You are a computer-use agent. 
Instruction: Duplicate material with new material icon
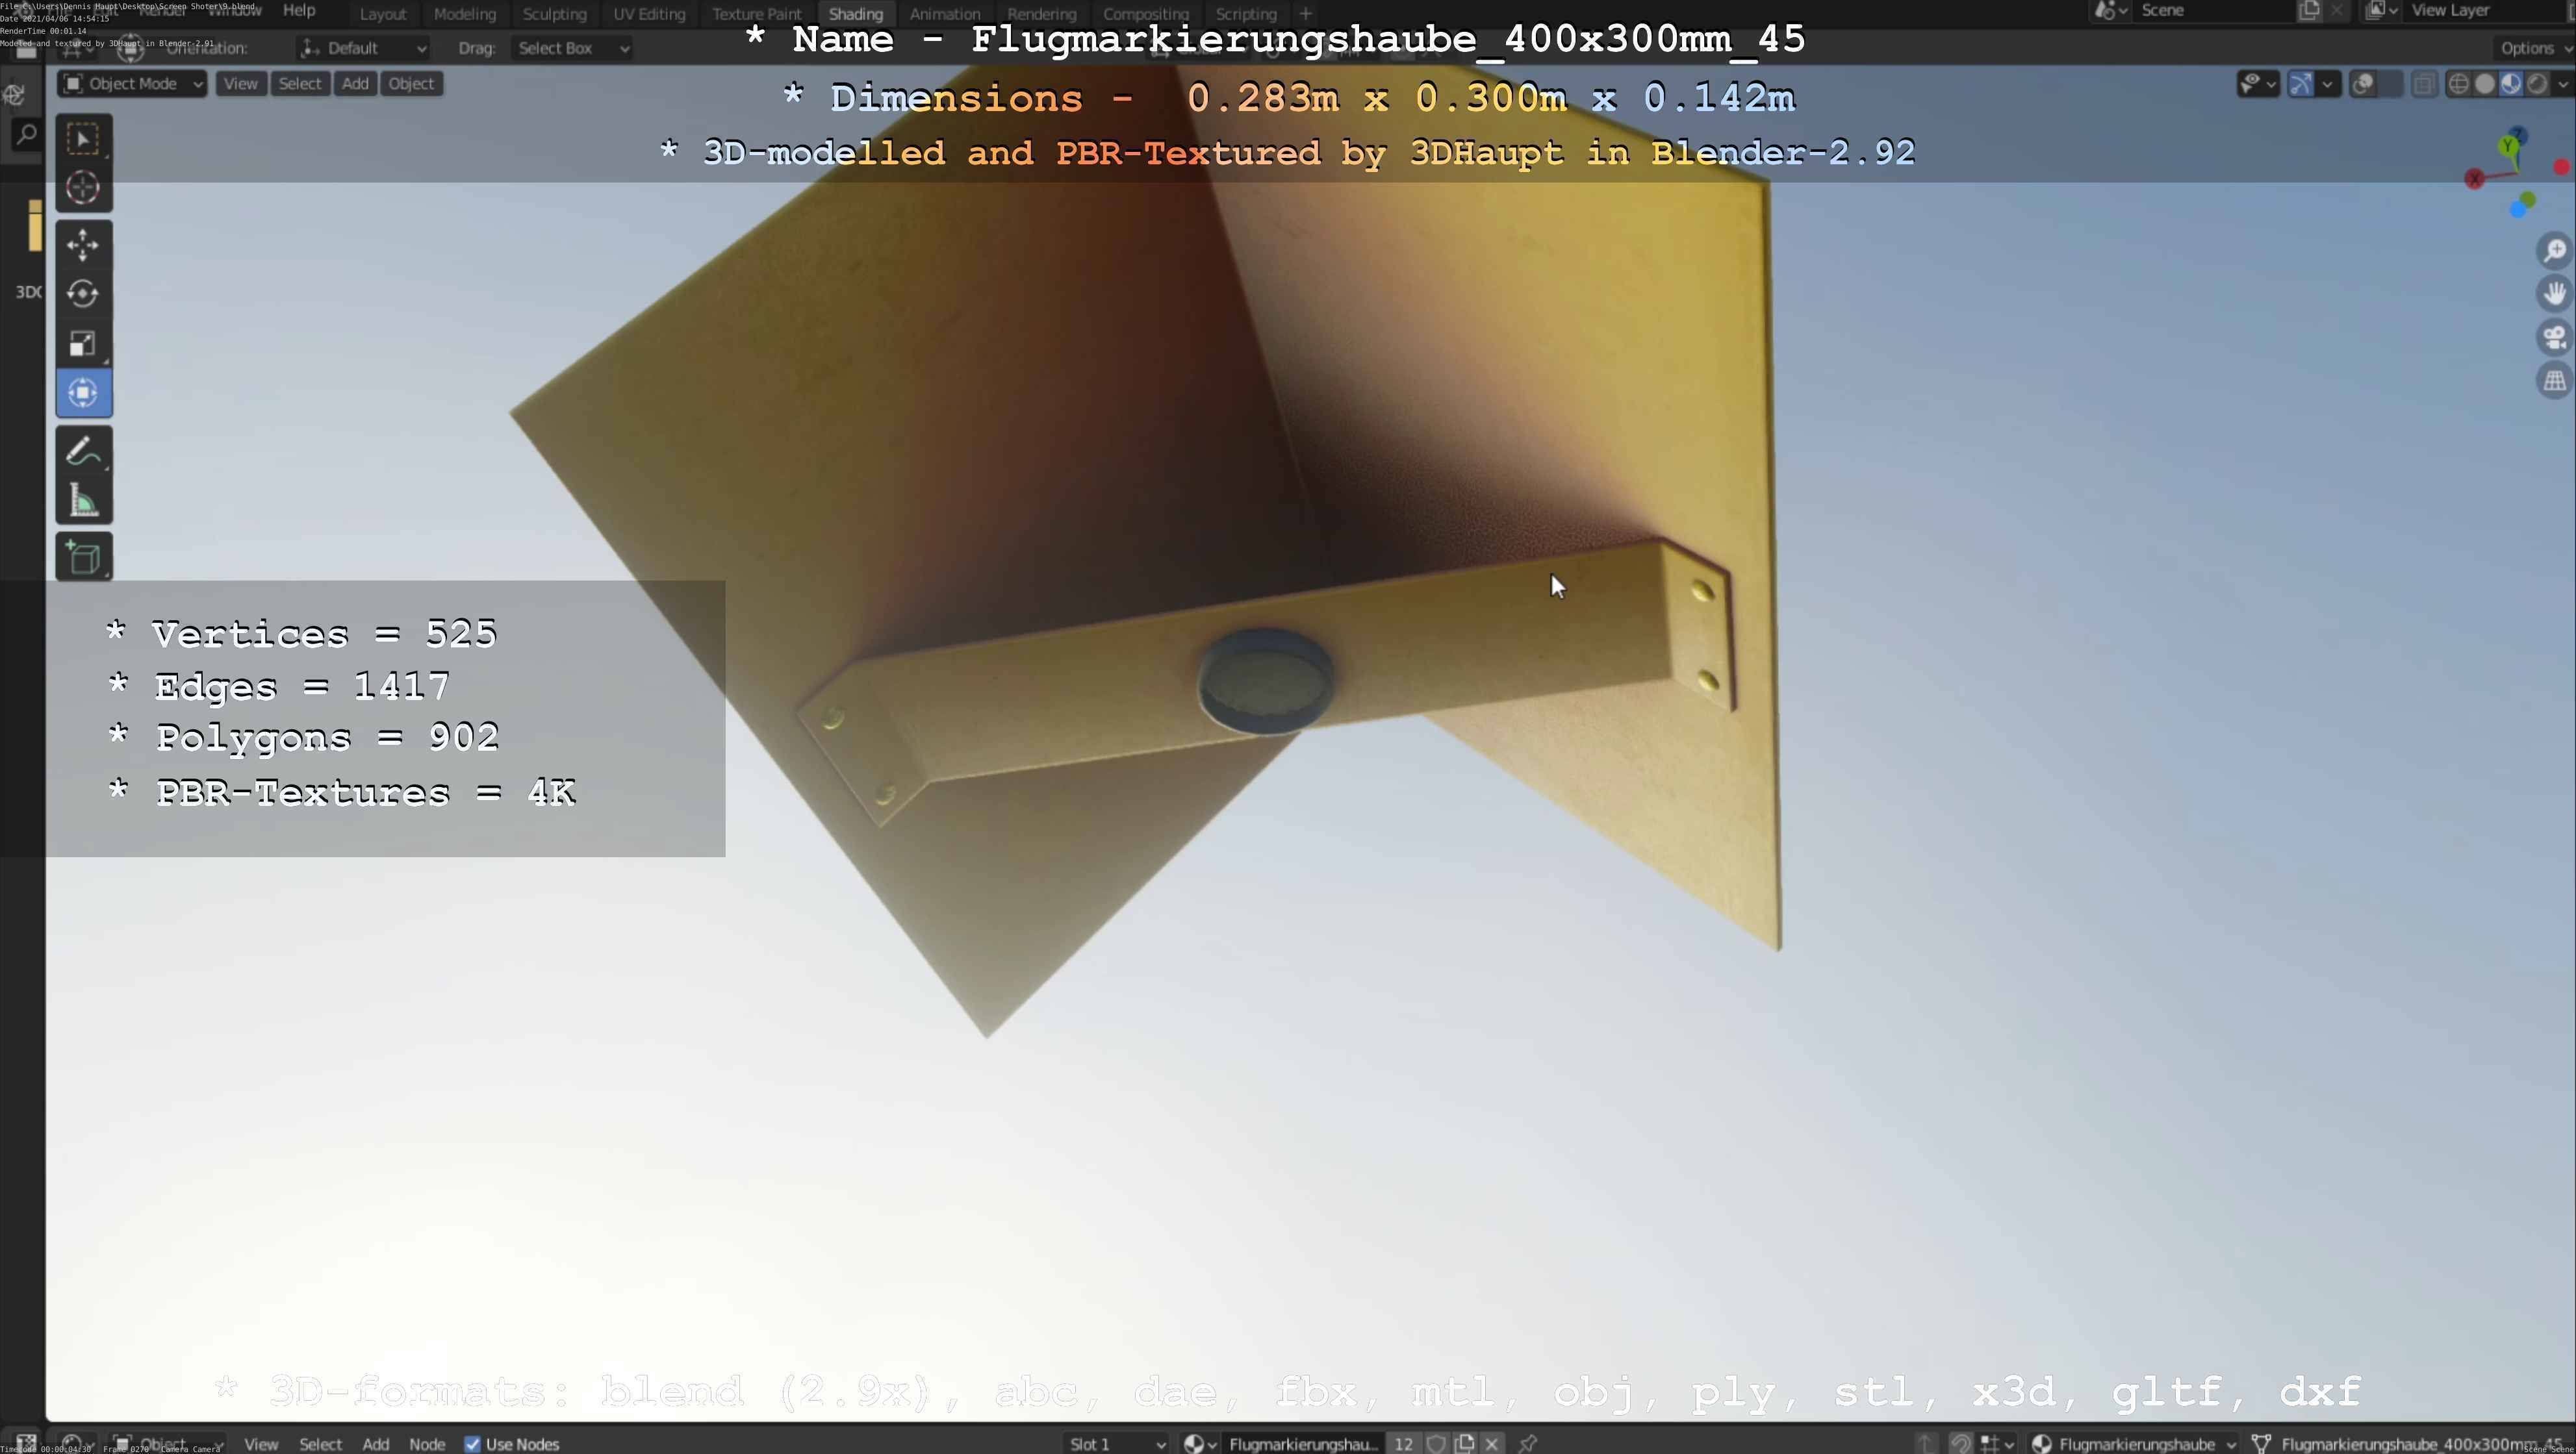[1465, 1443]
